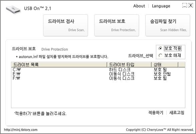The image size is (196, 134).
Task: Open the Language menu
Action: [161, 6]
